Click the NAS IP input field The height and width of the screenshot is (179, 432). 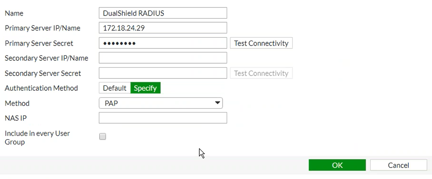tap(163, 118)
